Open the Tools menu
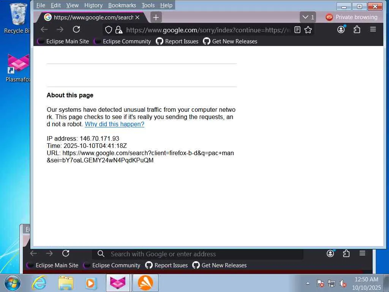The width and height of the screenshot is (389, 292). (x=148, y=5)
